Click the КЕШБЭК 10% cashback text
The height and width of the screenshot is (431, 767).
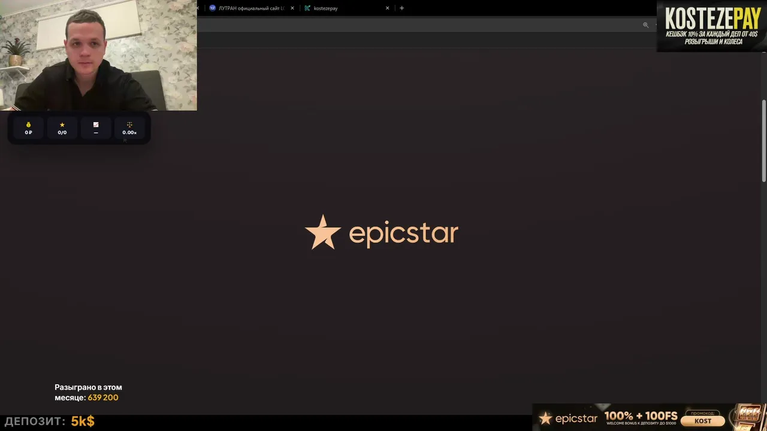[x=712, y=35]
